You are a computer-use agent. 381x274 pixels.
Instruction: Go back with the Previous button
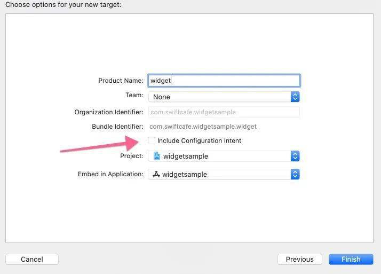point(299,259)
